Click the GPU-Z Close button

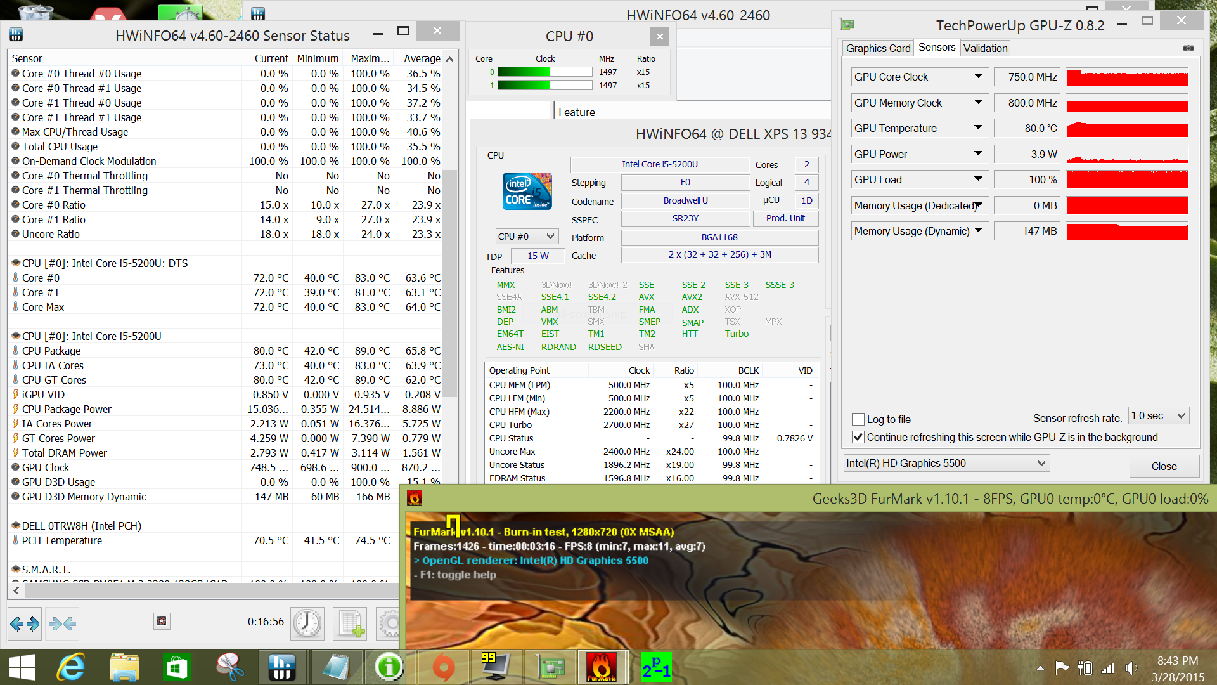1164,466
